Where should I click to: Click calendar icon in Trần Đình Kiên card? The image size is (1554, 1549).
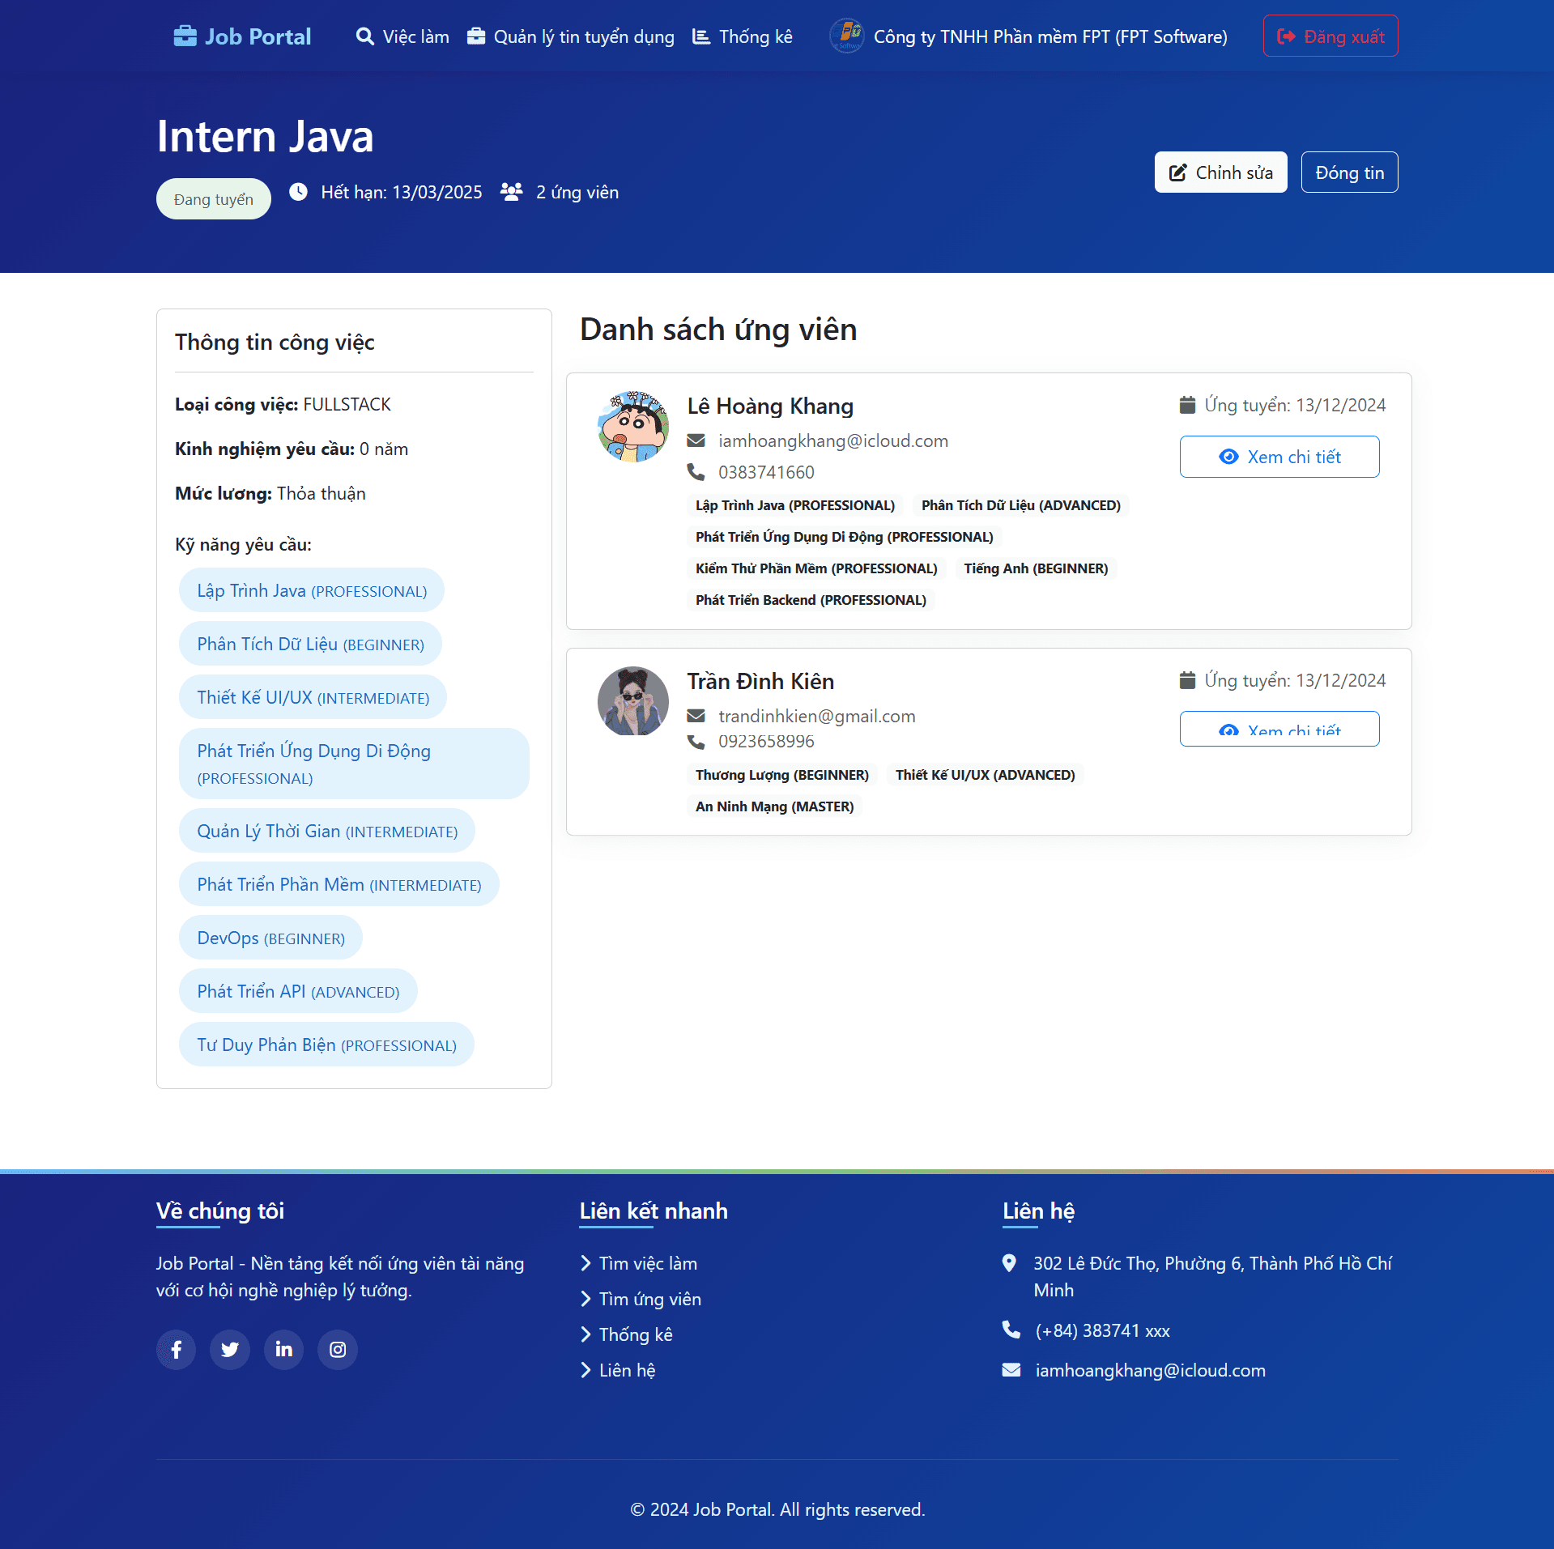[x=1187, y=680]
